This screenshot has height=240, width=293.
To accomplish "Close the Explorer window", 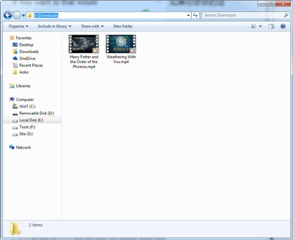I will (x=283, y=3).
